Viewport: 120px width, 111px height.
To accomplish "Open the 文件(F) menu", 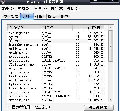I will pos(8,8).
